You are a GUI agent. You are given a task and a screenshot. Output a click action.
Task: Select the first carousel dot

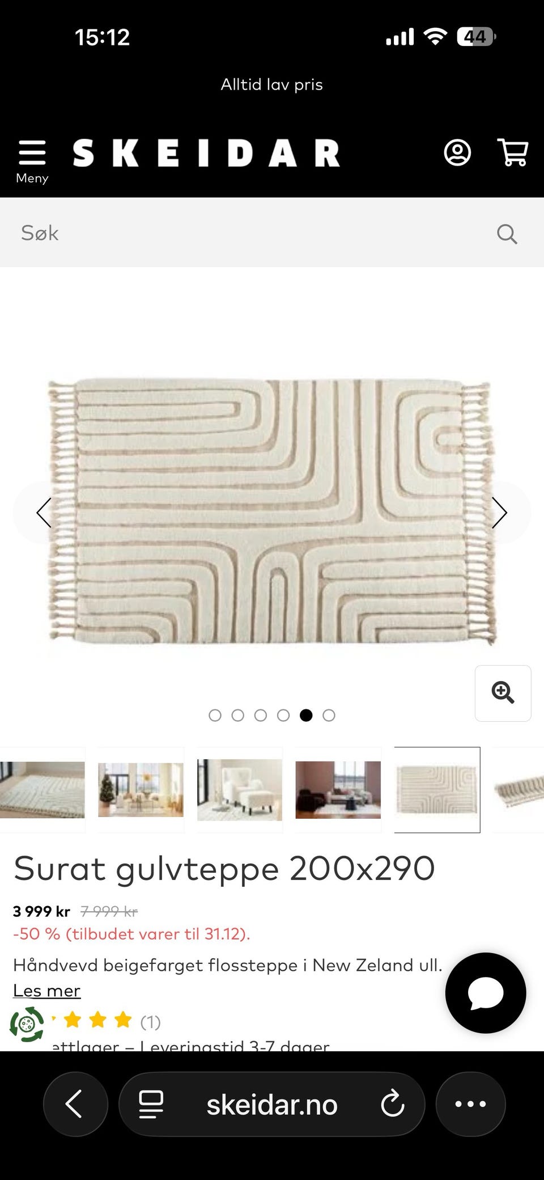(215, 715)
